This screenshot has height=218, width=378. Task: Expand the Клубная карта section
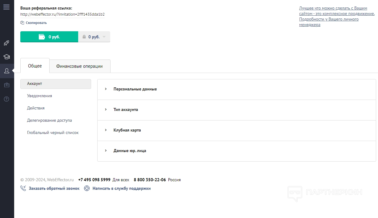(127, 130)
